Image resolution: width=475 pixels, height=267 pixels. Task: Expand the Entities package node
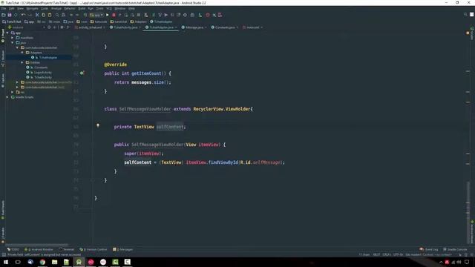[x=22, y=62]
